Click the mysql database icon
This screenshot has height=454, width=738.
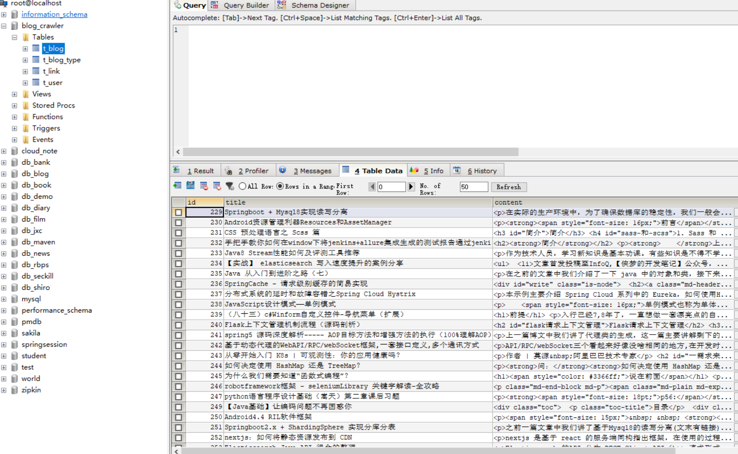tap(14, 298)
